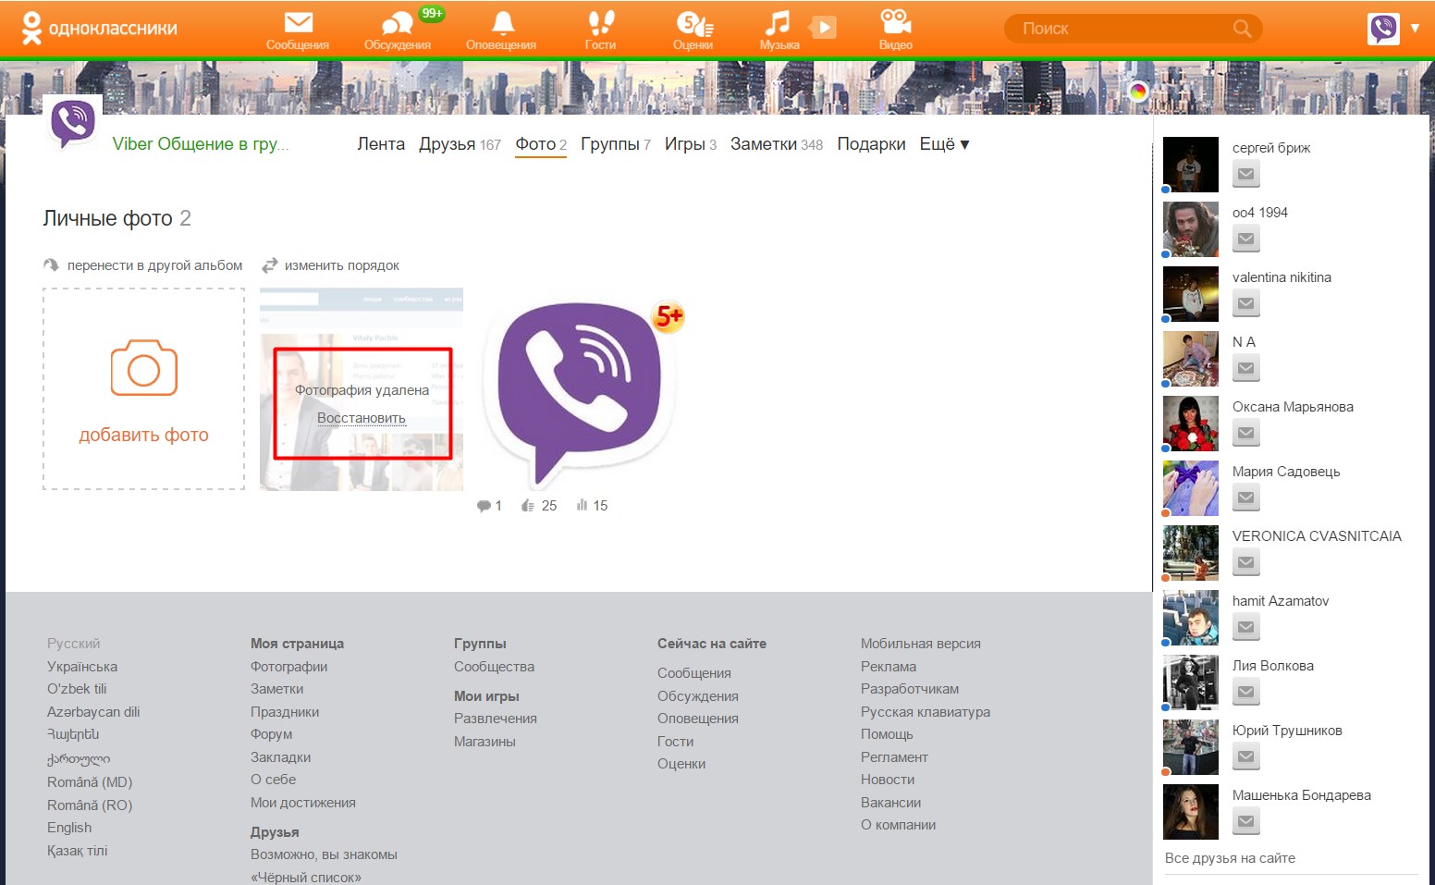Click Восстановить to restore deleted photo

(x=361, y=418)
